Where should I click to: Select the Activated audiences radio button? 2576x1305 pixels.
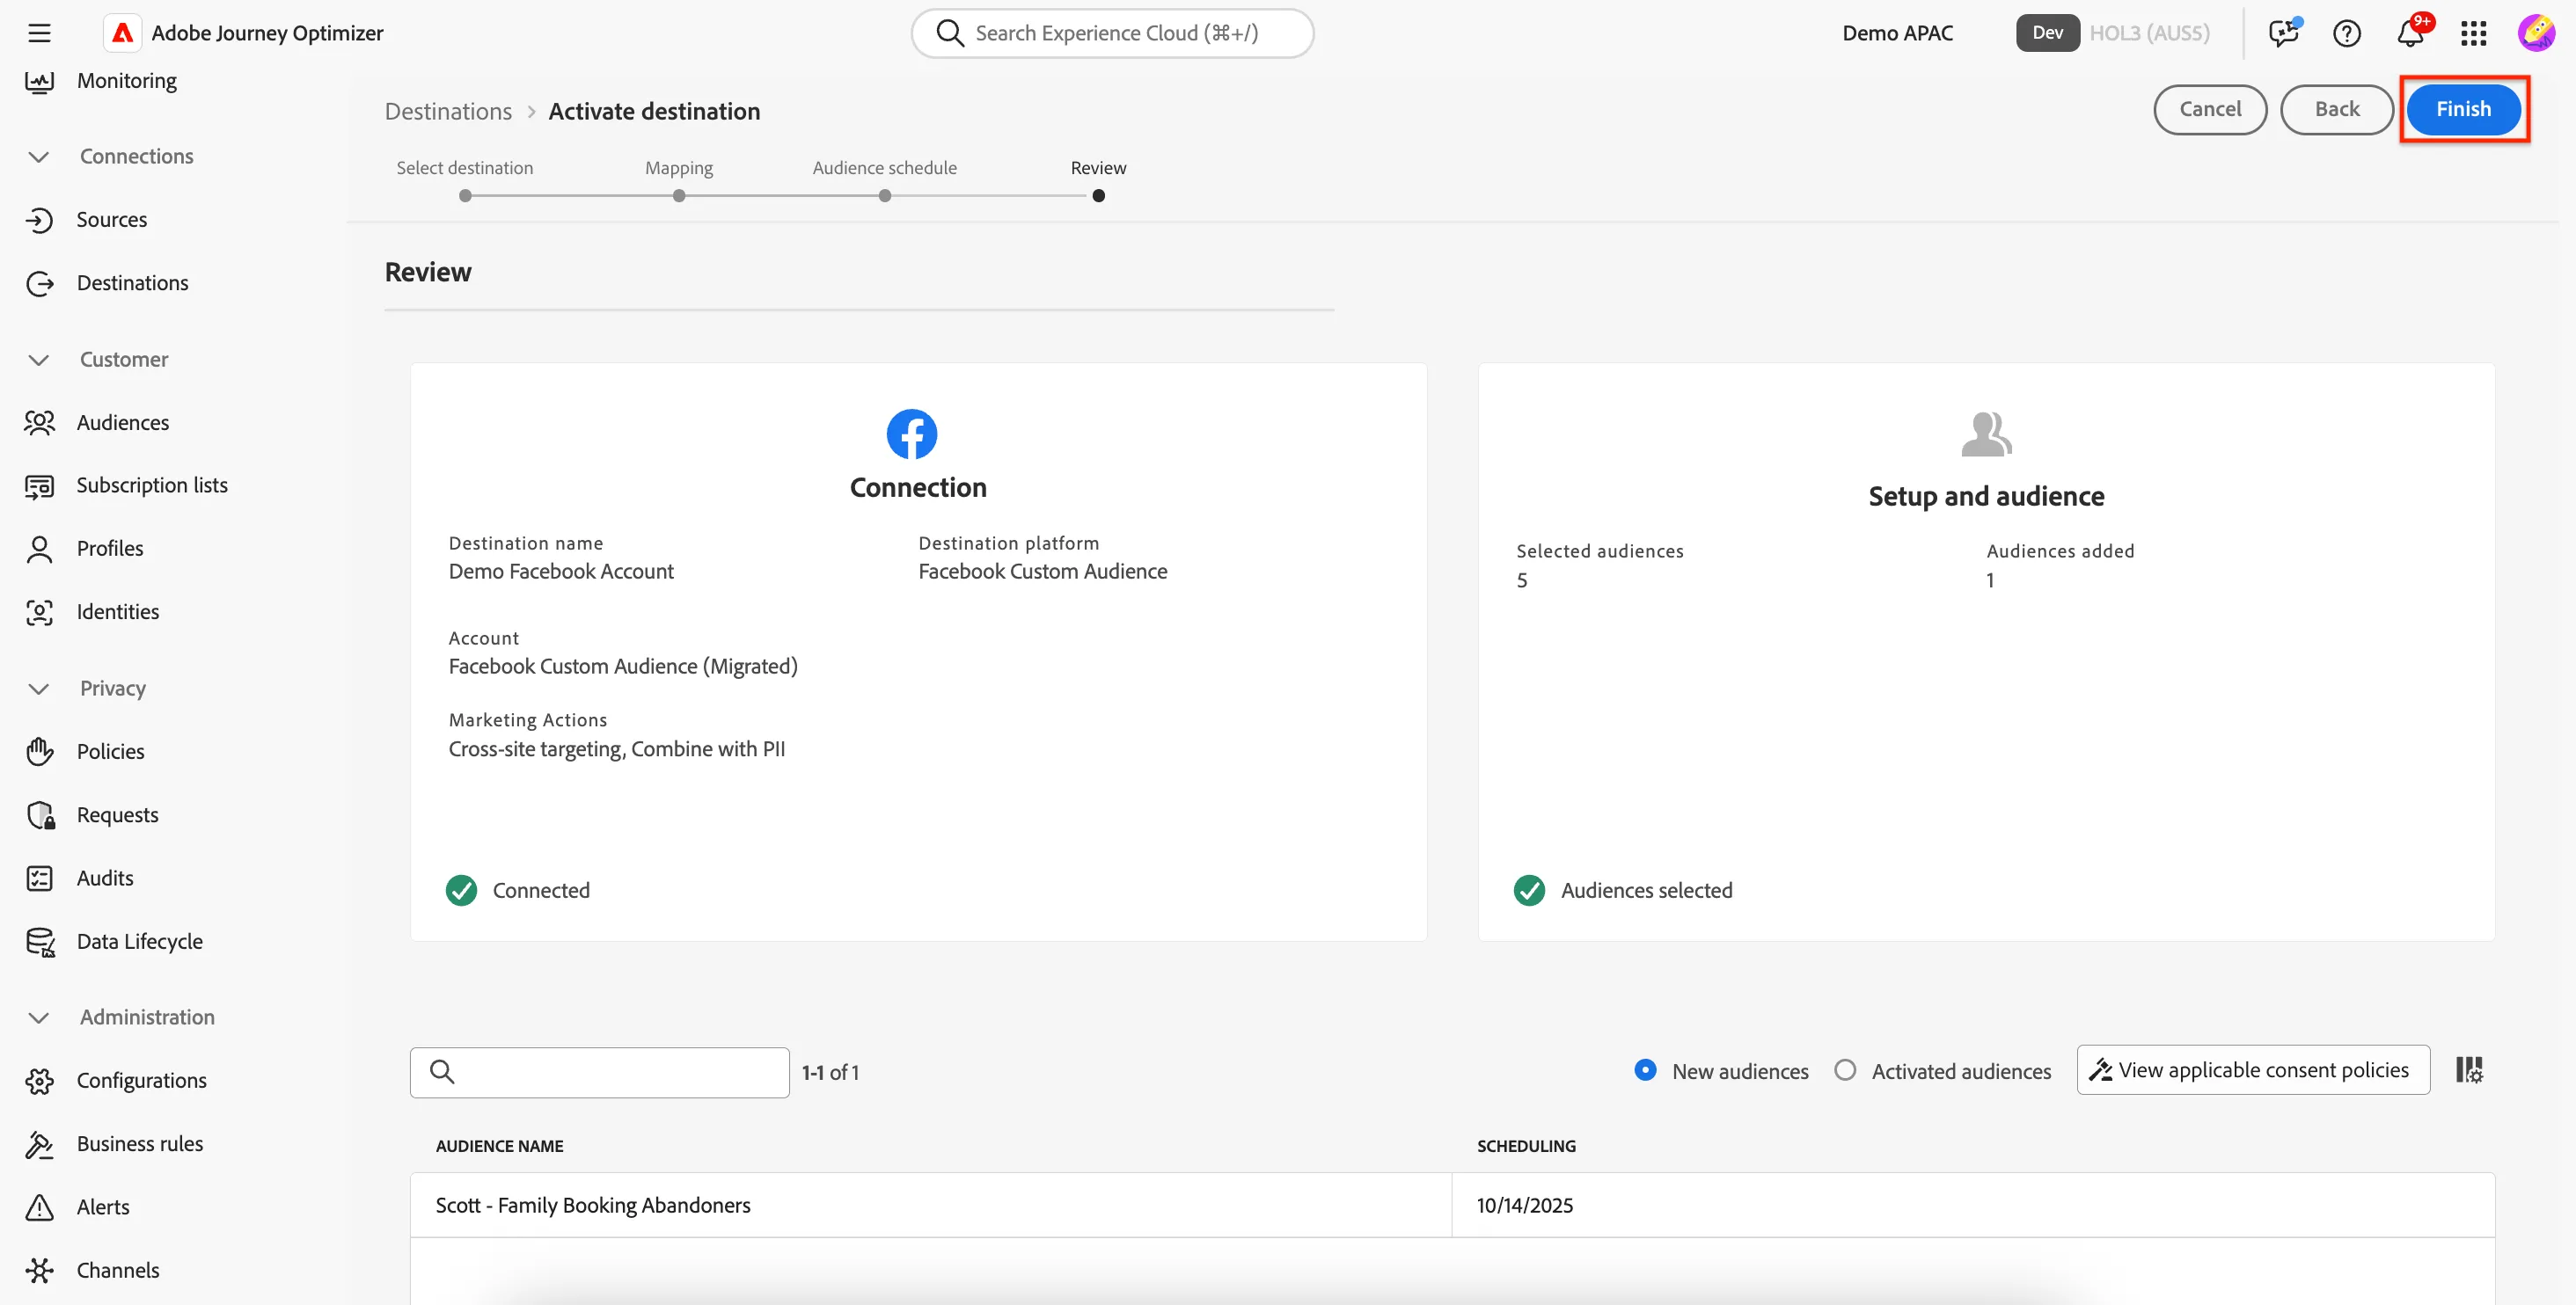1845,1070
